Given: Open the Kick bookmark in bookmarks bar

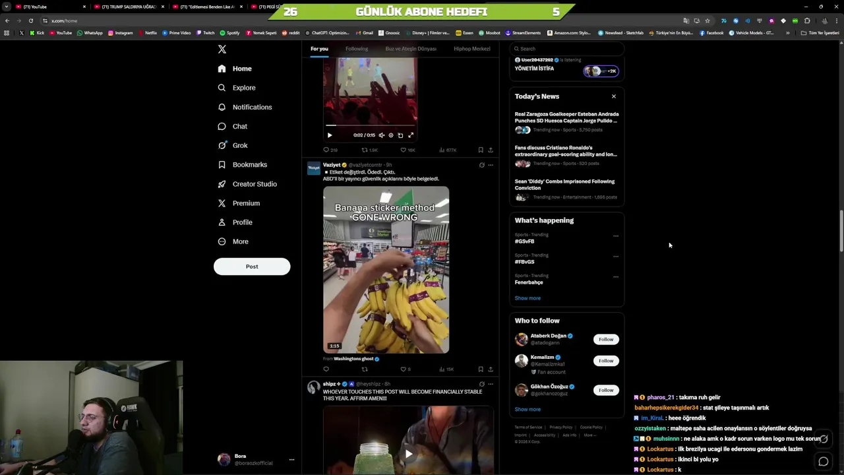Looking at the screenshot, I should point(37,33).
